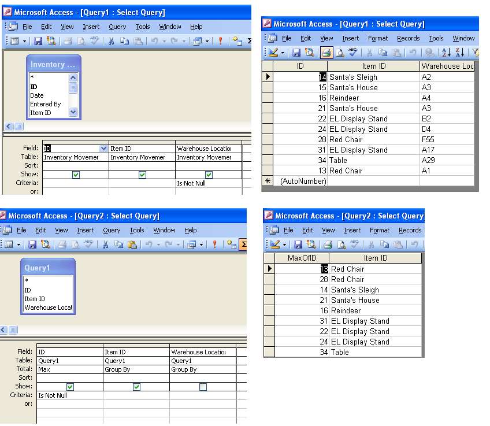
Task: Click Print Preview icon in Query1 datasheet toolbar
Action: [x=340, y=53]
